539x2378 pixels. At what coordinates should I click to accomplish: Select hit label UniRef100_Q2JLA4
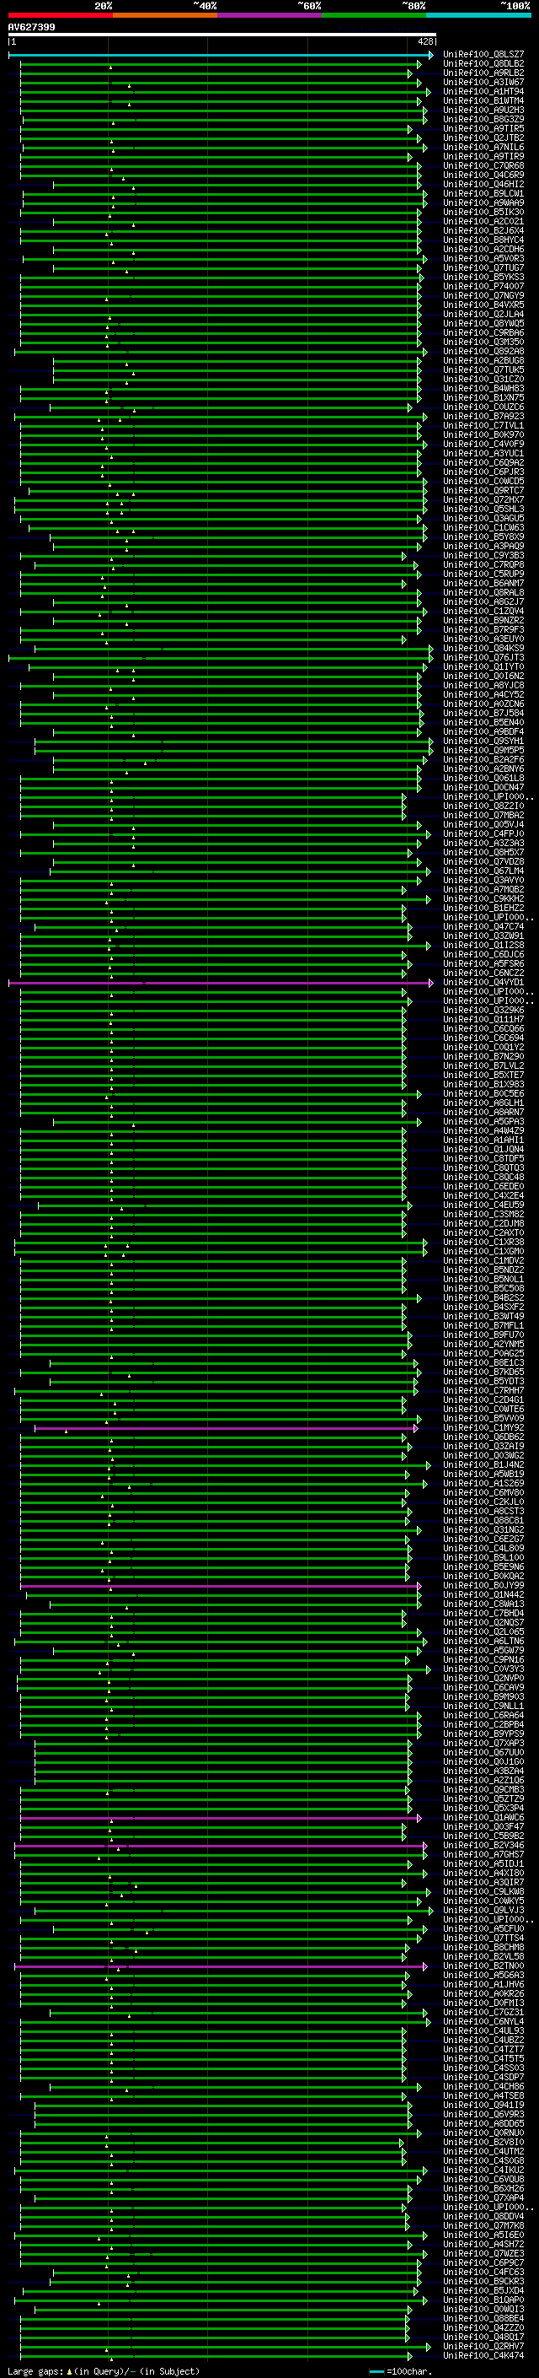(483, 314)
